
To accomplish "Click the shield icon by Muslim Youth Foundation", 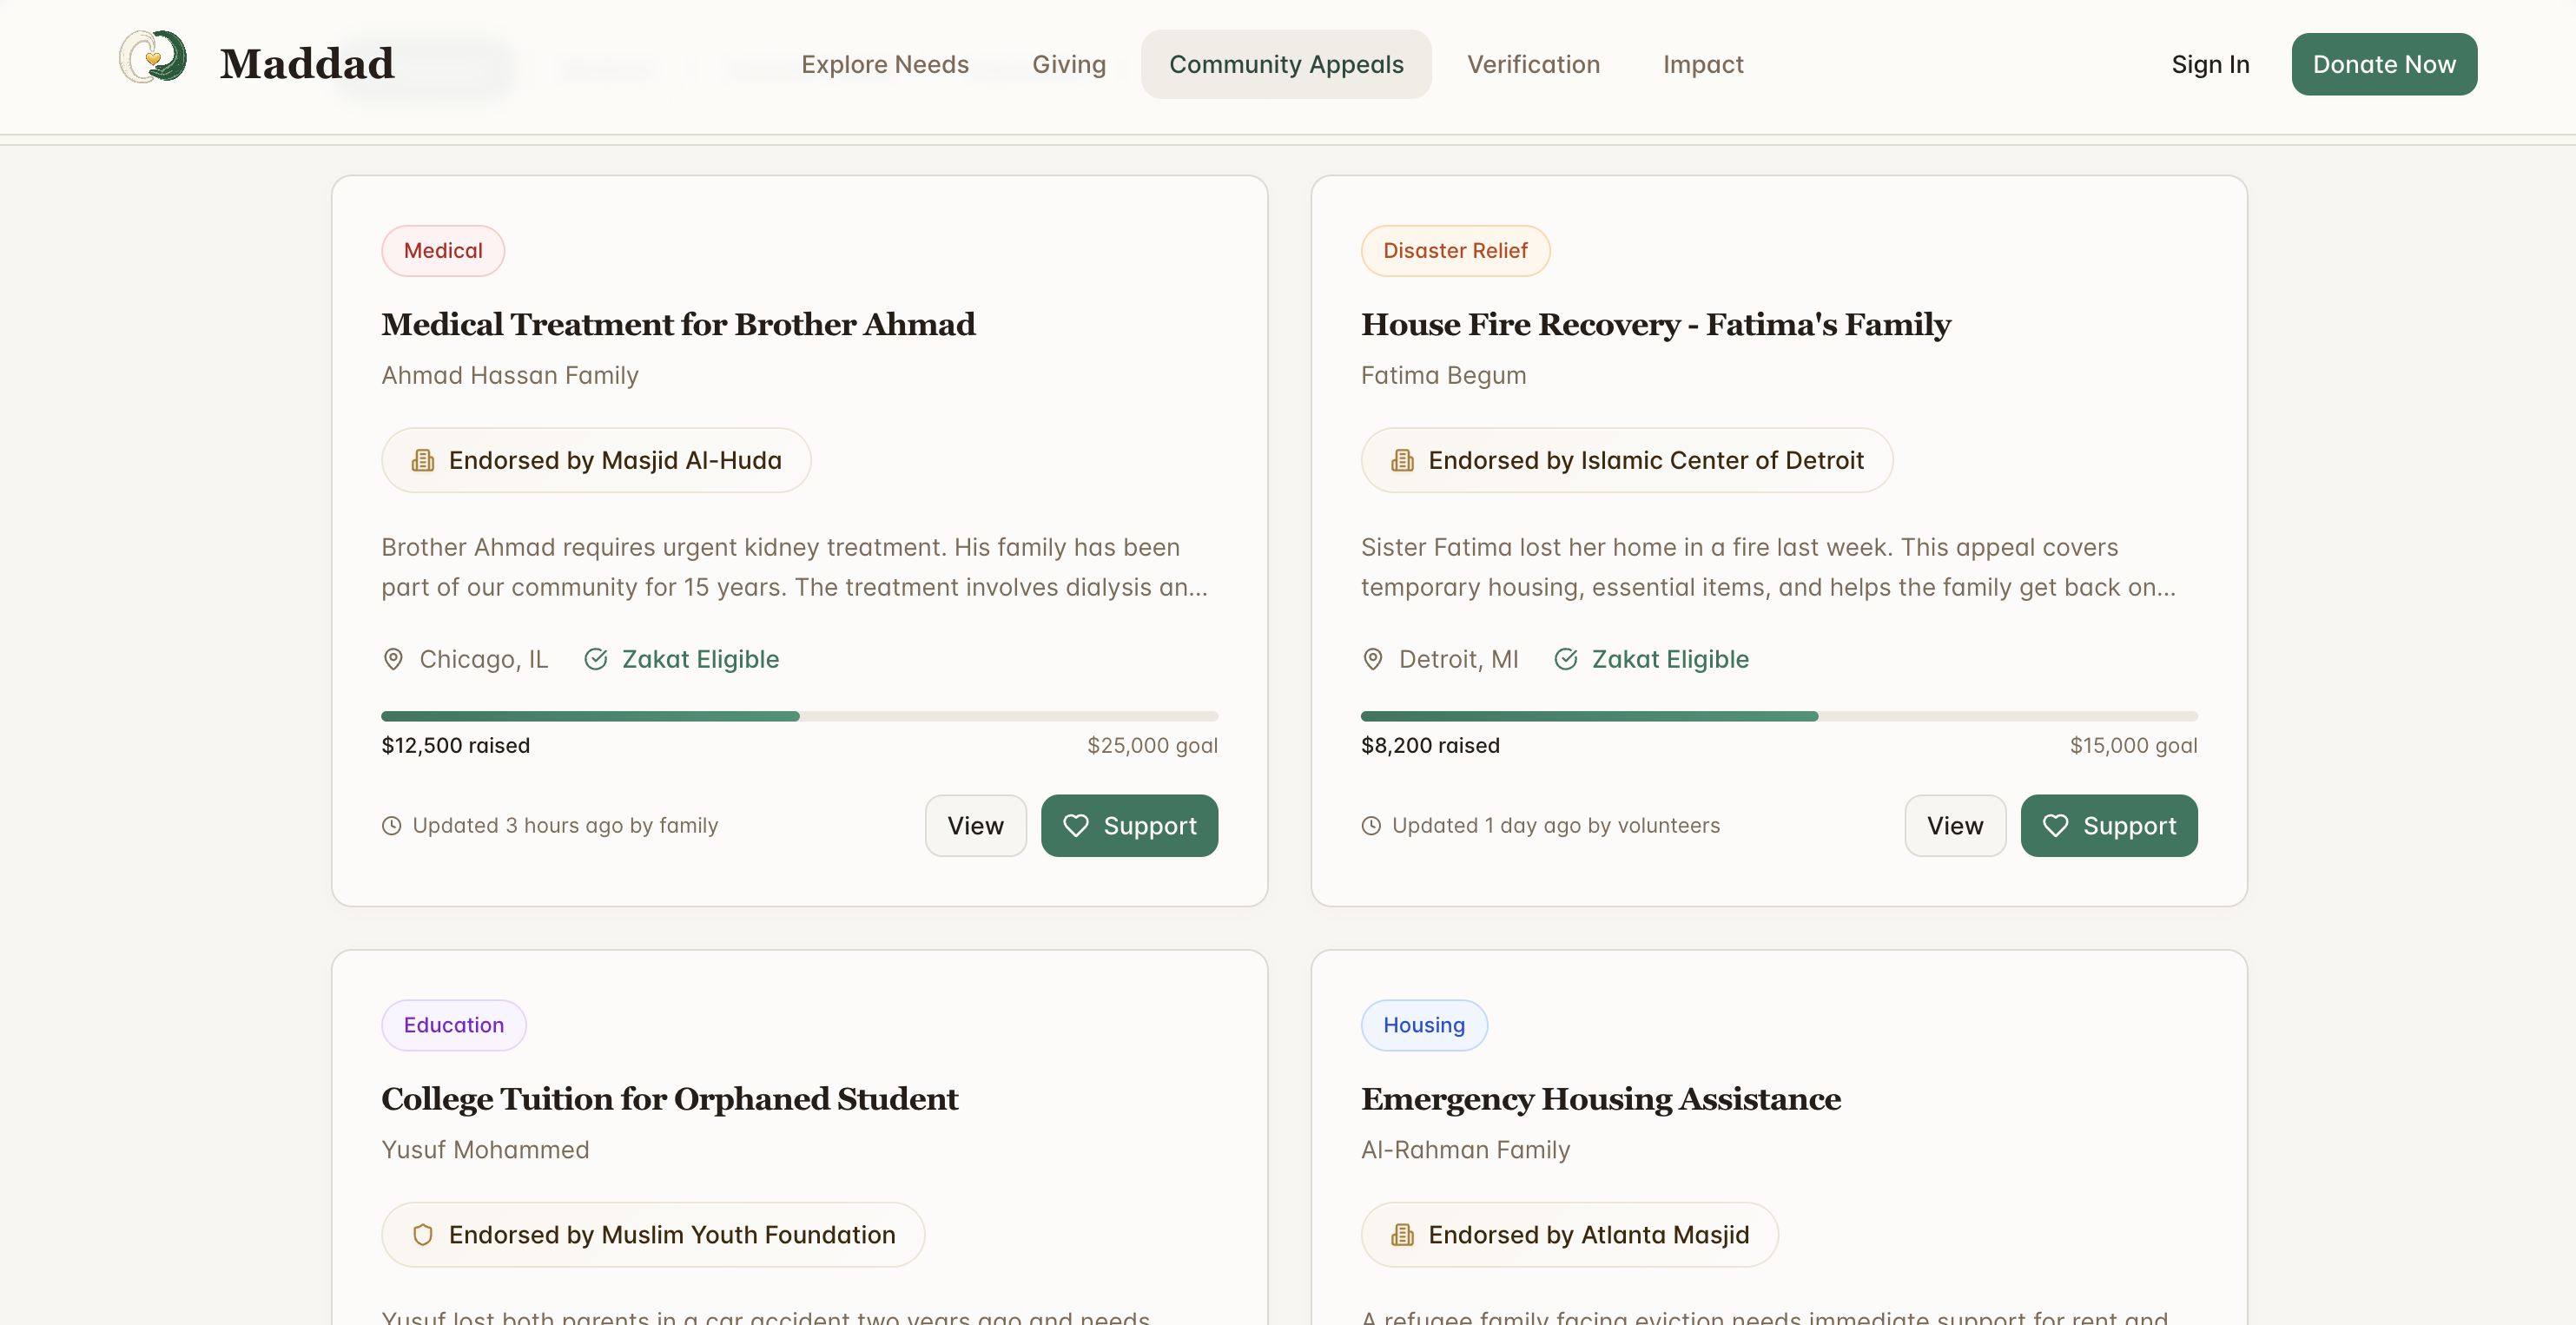I will 423,1235.
